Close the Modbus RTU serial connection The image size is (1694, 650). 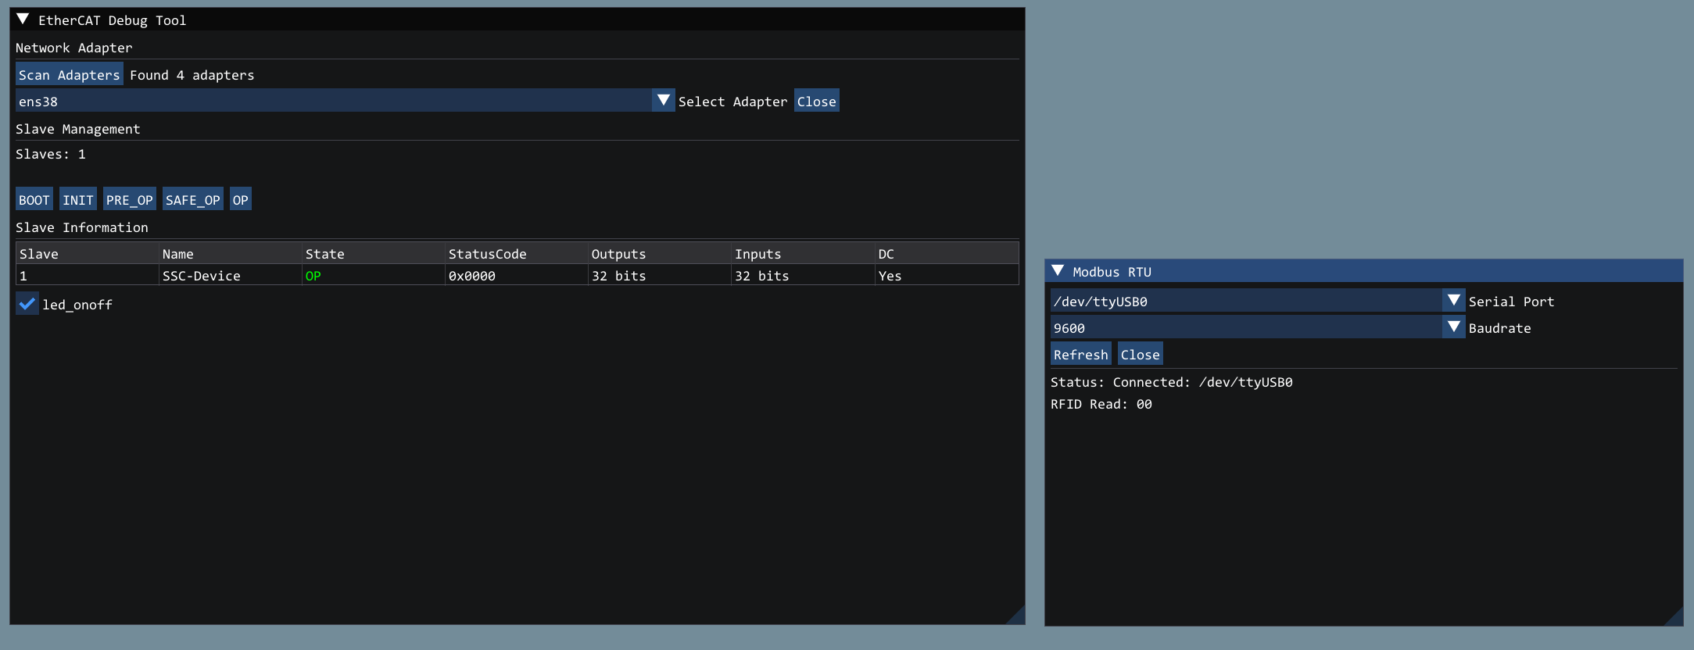[1141, 354]
